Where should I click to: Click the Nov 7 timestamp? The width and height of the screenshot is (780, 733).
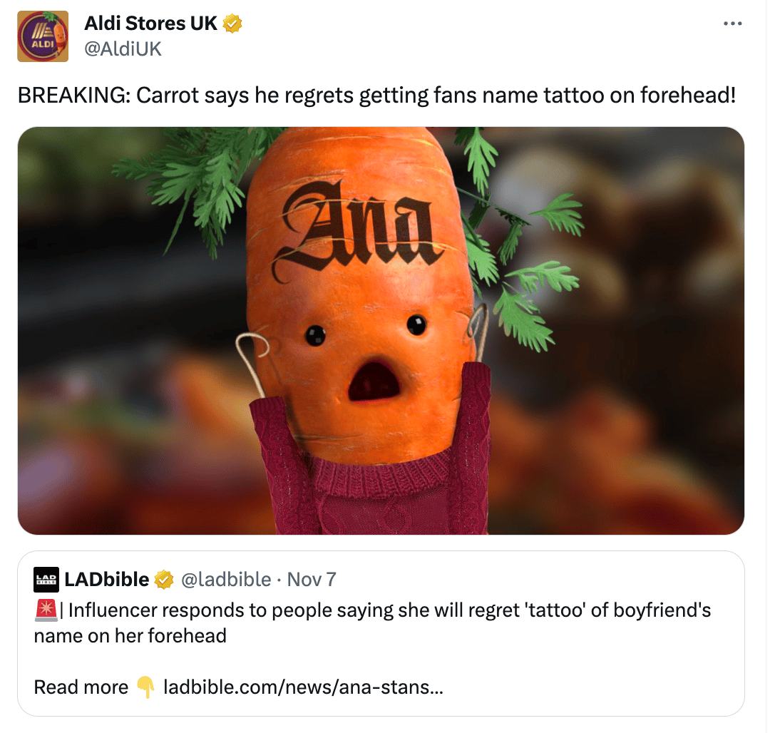[312, 579]
